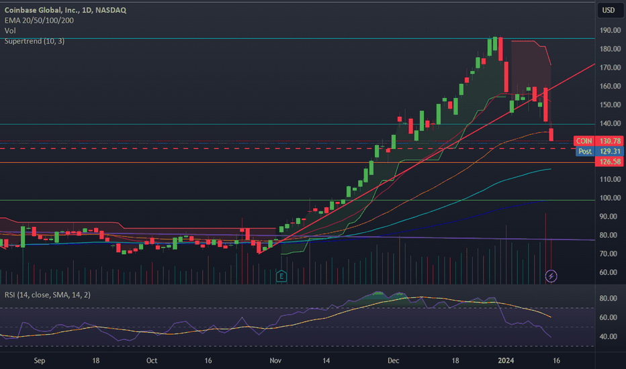Click the Nov date label on time axis

point(275,361)
